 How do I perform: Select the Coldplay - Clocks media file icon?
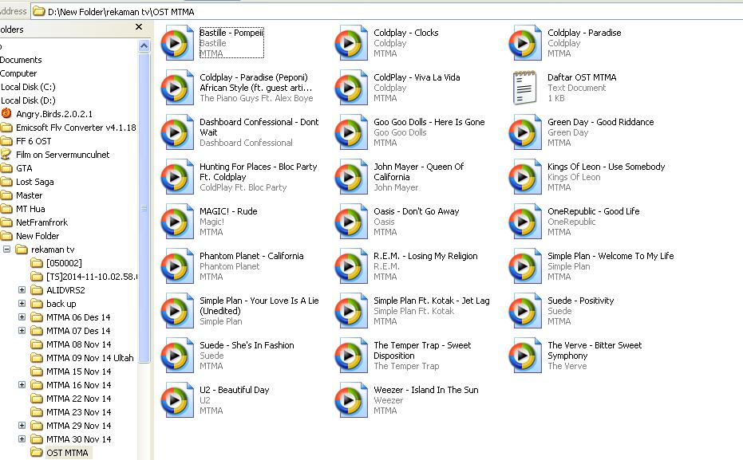[x=350, y=43]
